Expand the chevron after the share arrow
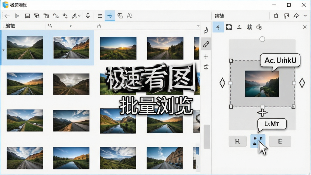This screenshot has width=311, height=175. (305, 16)
